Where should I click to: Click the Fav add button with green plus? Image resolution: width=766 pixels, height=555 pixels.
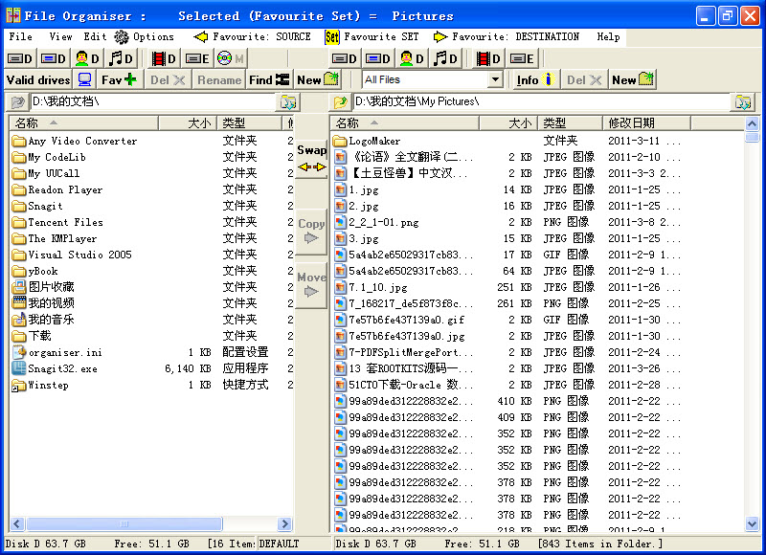[119, 79]
